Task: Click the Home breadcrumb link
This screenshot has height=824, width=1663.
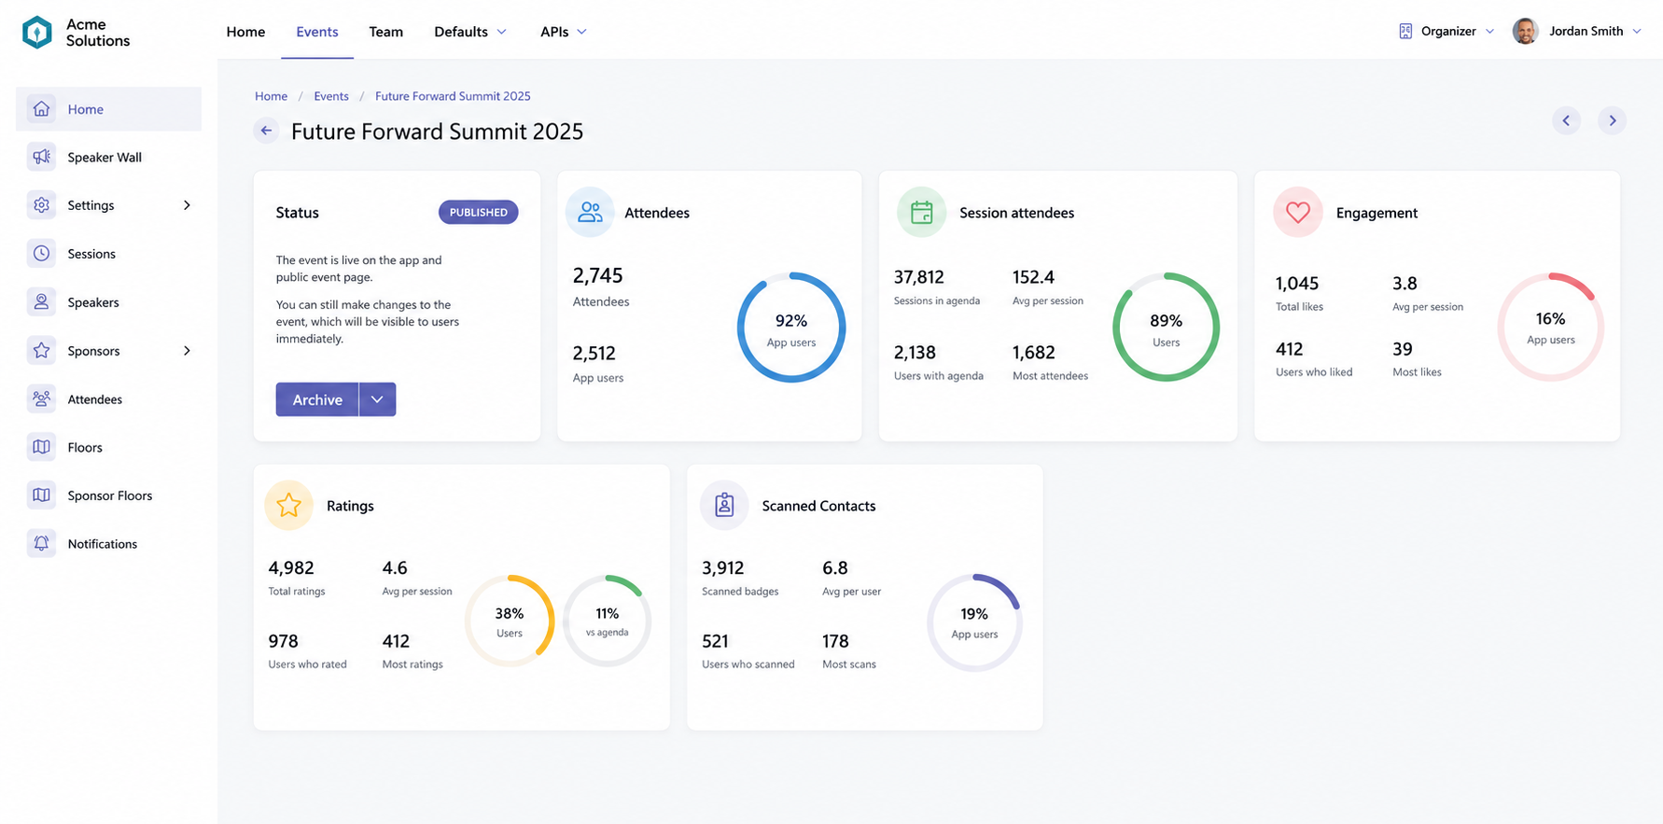Action: [x=271, y=96]
